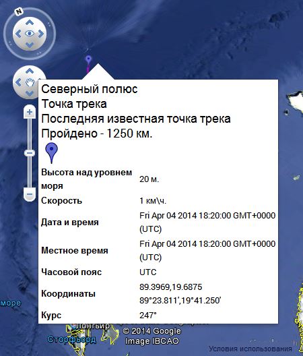Image resolution: width=303 pixels, height=356 pixels.
Task: Click the move up arrow on pan control
Action: [x=30, y=71]
